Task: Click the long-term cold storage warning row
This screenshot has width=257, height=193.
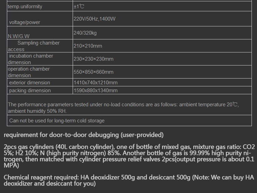Action: point(129,121)
